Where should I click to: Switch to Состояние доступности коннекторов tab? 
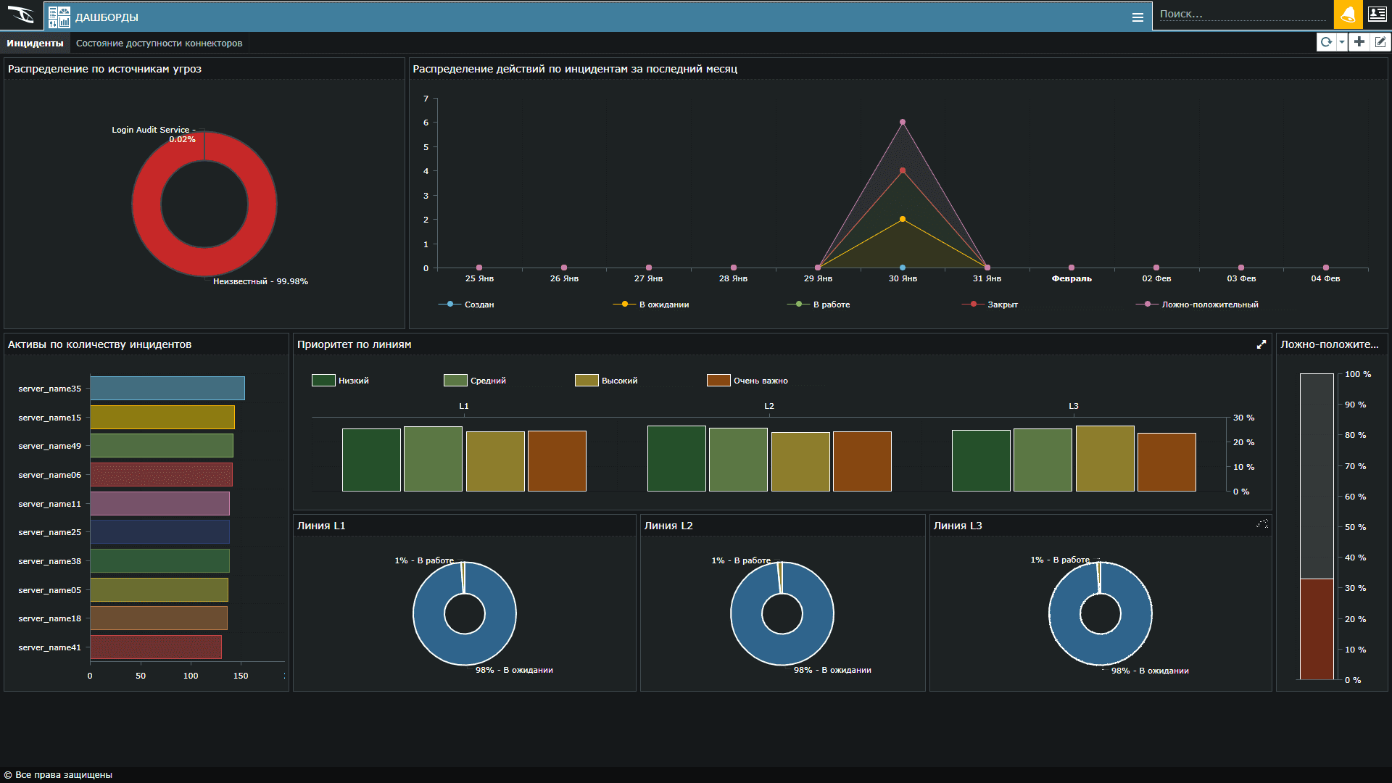point(159,43)
